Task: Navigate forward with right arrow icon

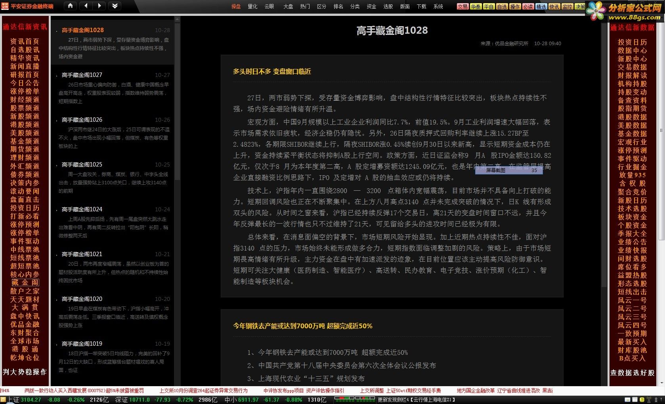Action: pyautogui.click(x=99, y=6)
